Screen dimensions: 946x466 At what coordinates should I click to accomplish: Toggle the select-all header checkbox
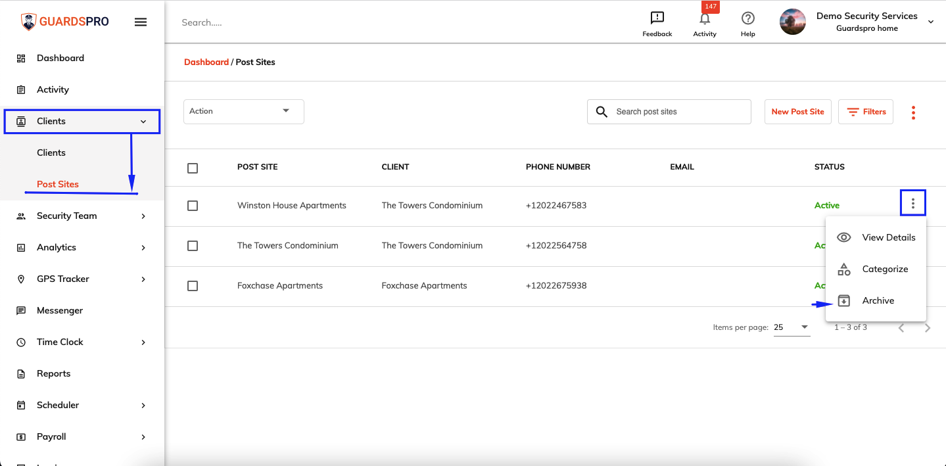click(x=193, y=168)
